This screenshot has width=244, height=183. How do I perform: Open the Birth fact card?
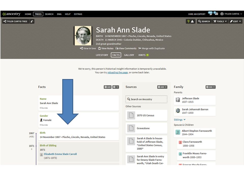click(79, 135)
